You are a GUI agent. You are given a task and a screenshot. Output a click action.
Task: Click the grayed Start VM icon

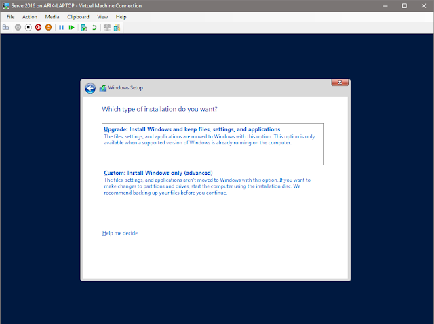(18, 27)
